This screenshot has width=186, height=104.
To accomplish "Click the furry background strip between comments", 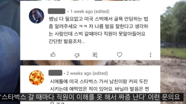I will tap(90, 63).
